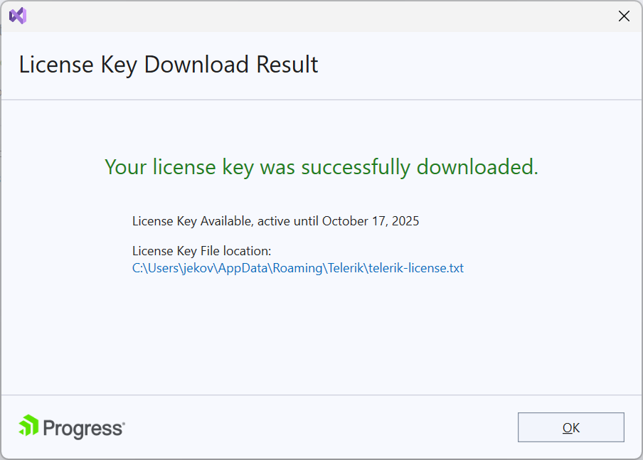Select the Progress company logo
Viewport: 643px width, 460px height.
(71, 427)
